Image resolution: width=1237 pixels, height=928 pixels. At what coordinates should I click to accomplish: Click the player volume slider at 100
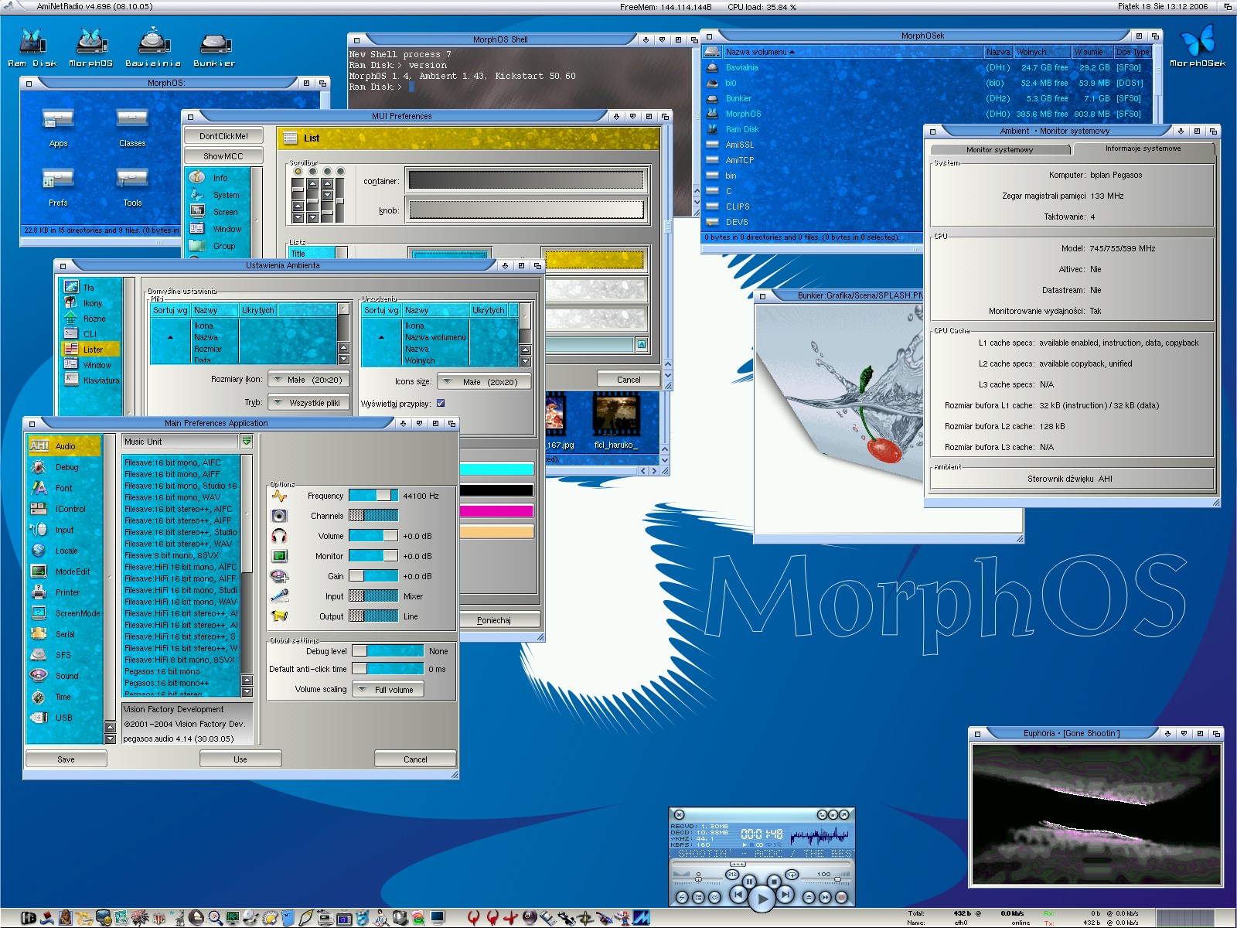[838, 879]
